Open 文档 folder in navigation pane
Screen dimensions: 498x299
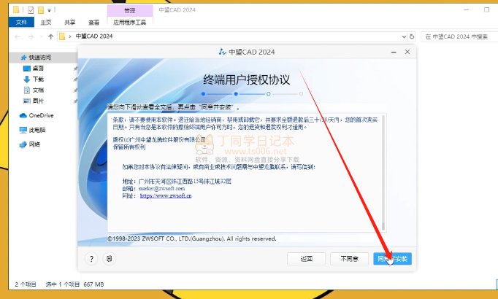(x=38, y=90)
